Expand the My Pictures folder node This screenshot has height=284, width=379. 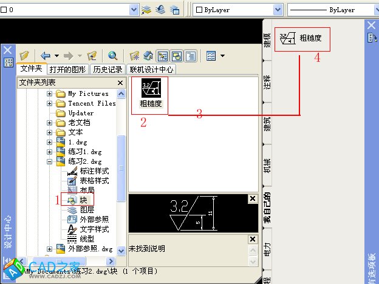click(50, 94)
